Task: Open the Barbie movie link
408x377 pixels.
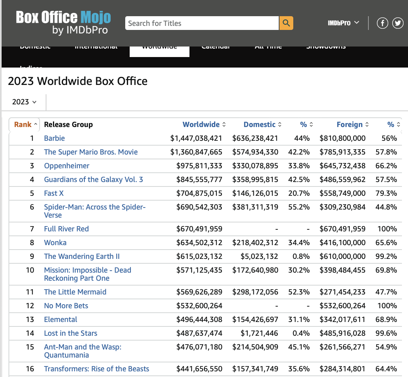Action: [55, 138]
